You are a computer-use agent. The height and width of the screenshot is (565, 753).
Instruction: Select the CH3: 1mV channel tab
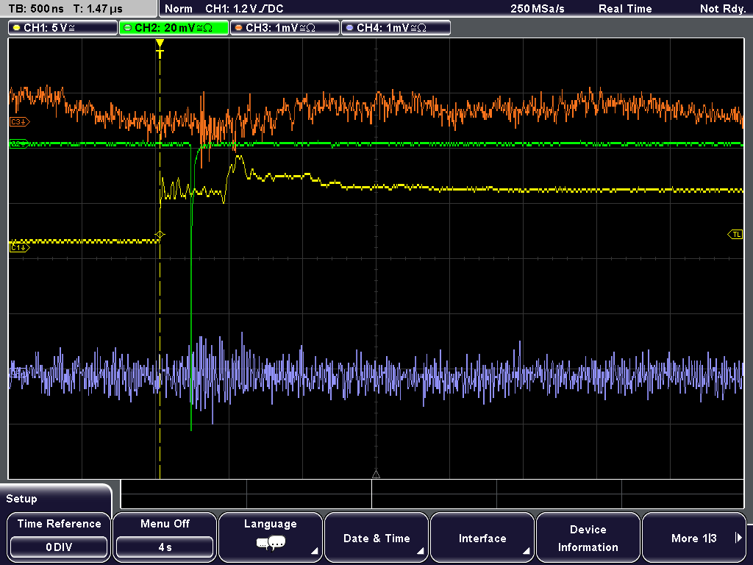pos(285,28)
